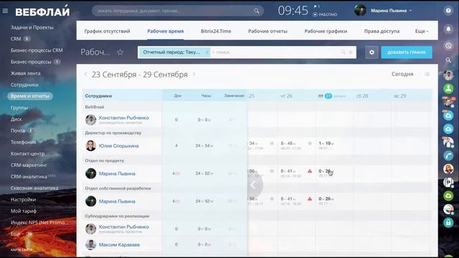The width and height of the screenshot is (459, 258).
Task: Go to the next week with the right arrow
Action: [194, 75]
